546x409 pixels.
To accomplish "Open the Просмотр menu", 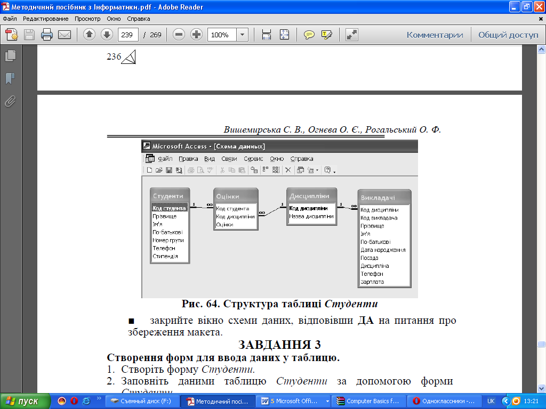I will (87, 19).
